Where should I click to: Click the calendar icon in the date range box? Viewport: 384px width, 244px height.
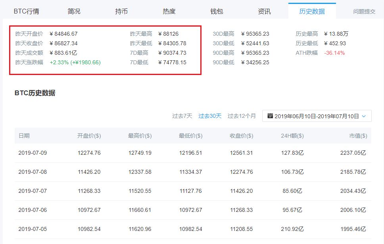pos(270,116)
